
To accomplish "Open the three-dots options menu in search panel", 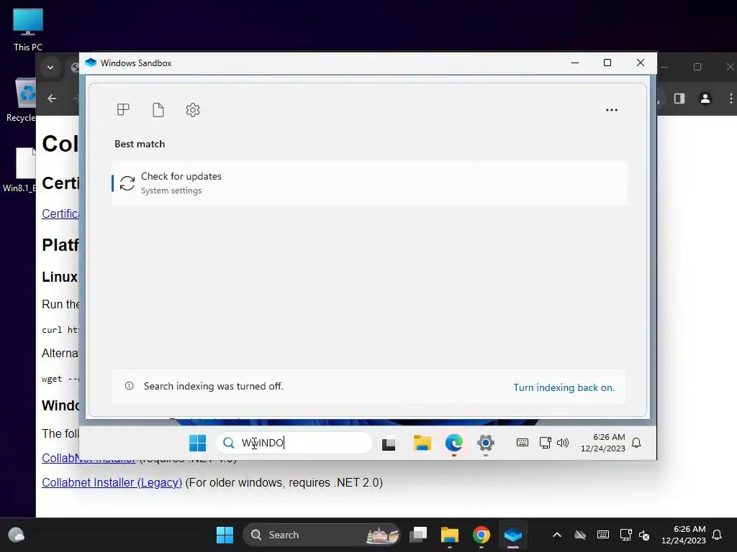I will (612, 110).
